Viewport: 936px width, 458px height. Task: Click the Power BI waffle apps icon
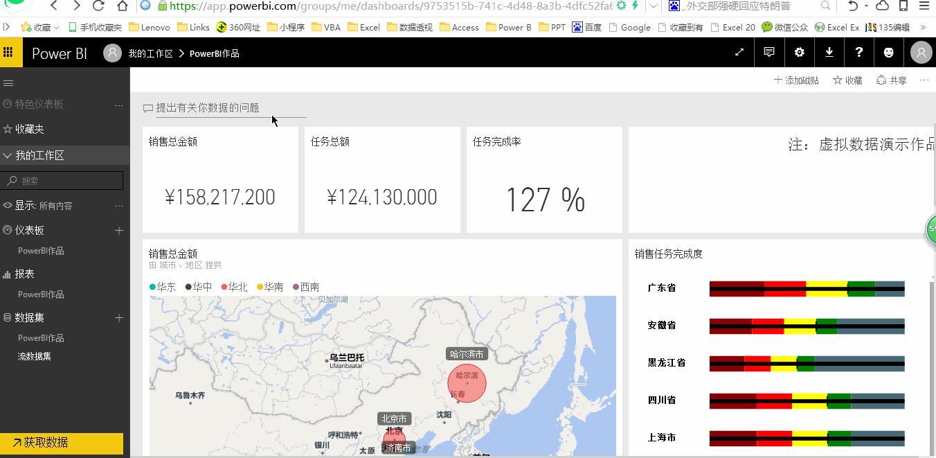(x=9, y=52)
